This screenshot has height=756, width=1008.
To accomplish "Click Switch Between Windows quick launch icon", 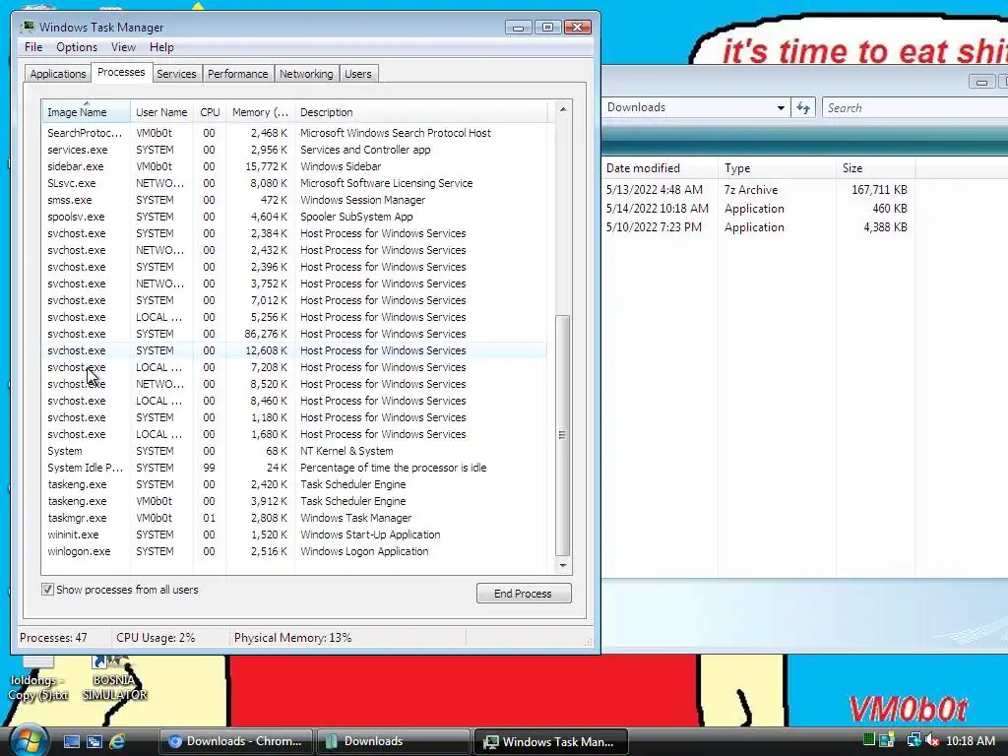I will tap(94, 741).
